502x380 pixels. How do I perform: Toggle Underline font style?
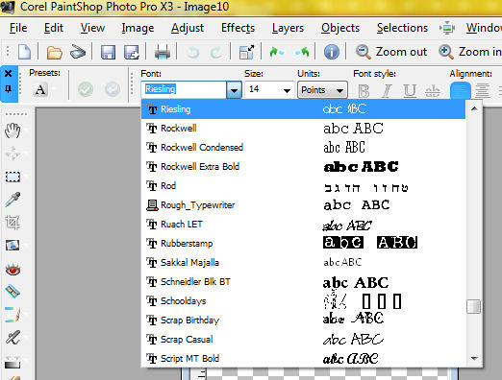(x=410, y=91)
